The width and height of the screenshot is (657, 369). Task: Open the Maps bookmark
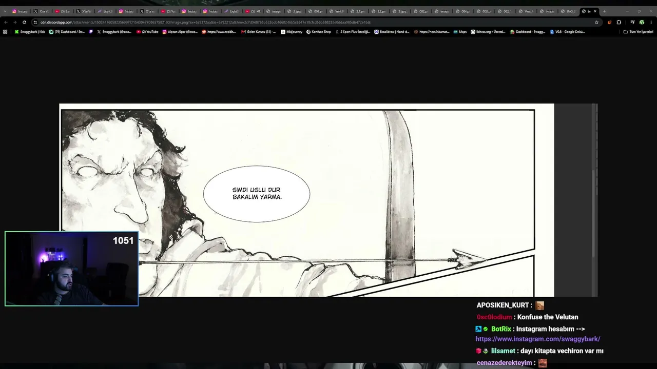460,32
